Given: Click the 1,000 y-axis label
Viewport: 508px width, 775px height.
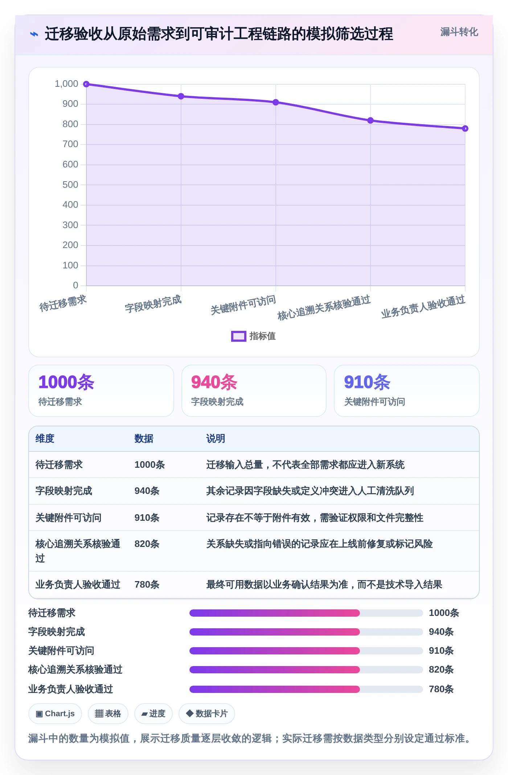Looking at the screenshot, I should click(x=66, y=84).
